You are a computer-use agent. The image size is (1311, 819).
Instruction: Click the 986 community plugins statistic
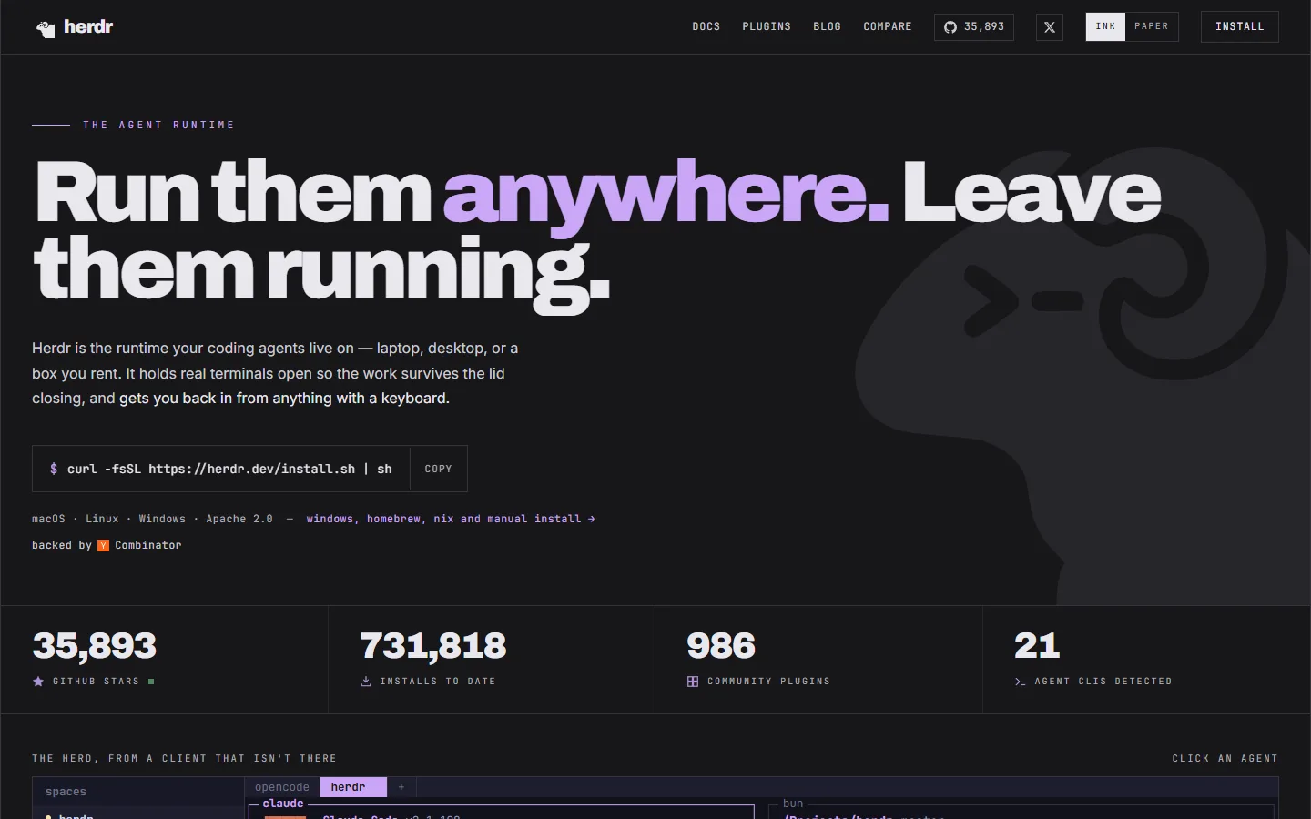tap(721, 646)
